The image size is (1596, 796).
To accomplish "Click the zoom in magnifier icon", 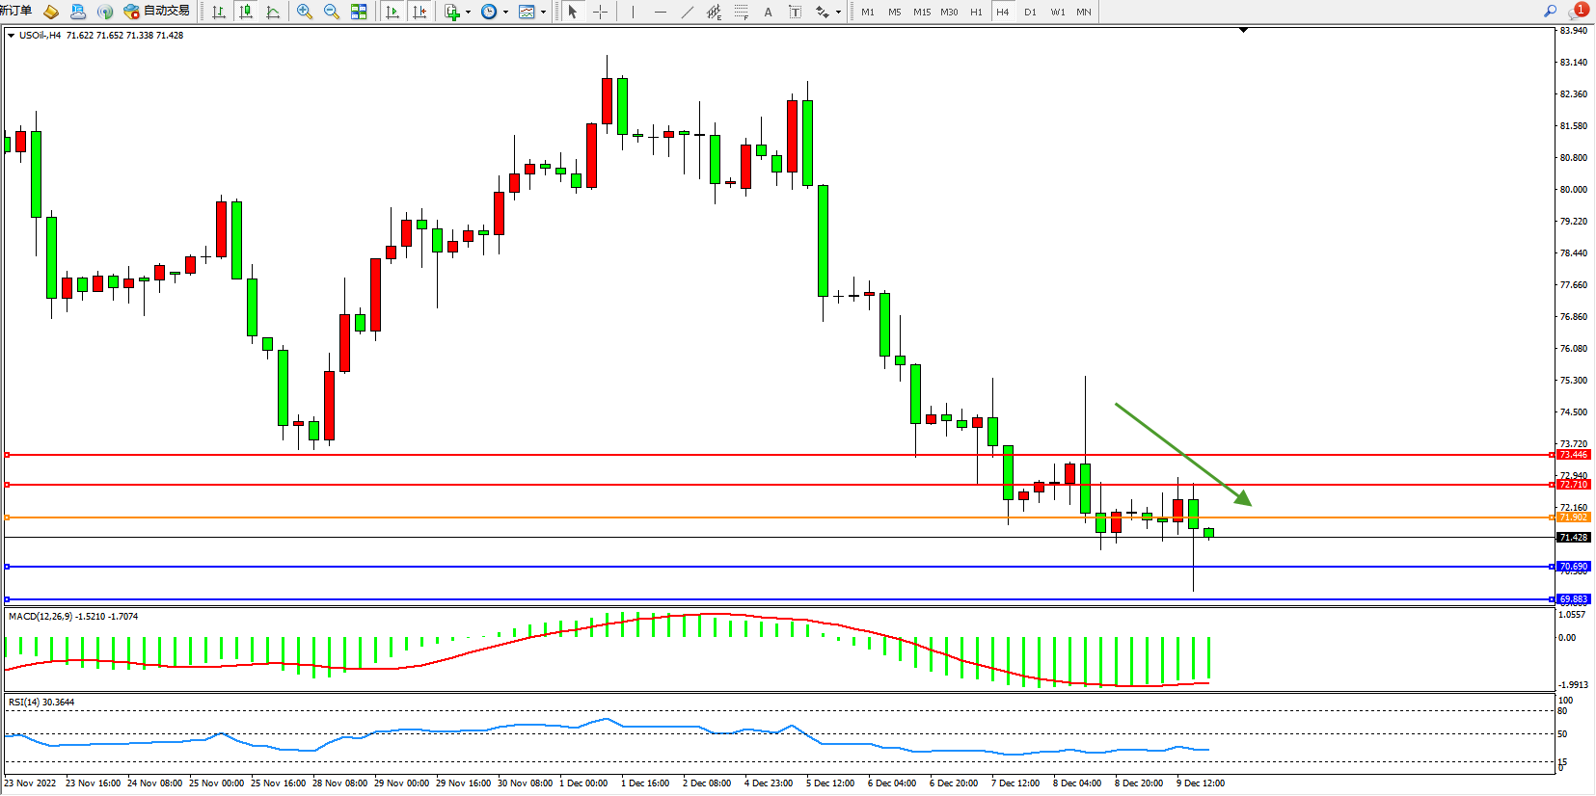I will pyautogui.click(x=305, y=12).
